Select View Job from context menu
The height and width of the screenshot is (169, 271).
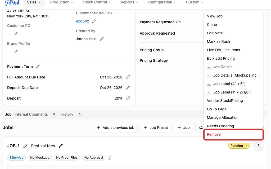[233, 16]
